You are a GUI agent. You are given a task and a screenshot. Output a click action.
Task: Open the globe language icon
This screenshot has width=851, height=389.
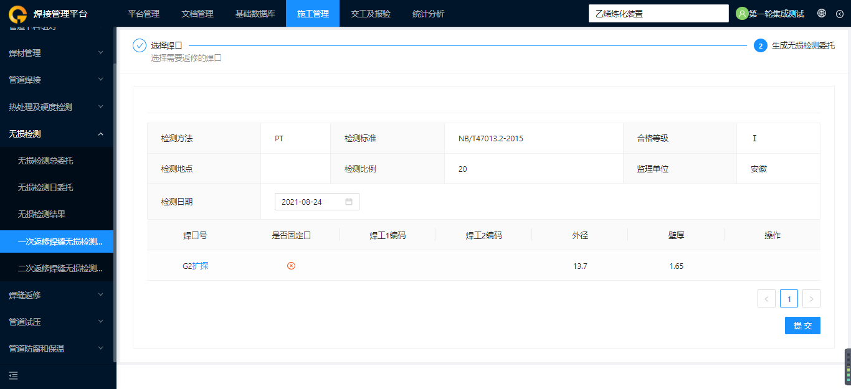tap(822, 14)
